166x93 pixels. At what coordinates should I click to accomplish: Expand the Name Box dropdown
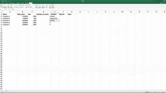(x=5, y=9)
